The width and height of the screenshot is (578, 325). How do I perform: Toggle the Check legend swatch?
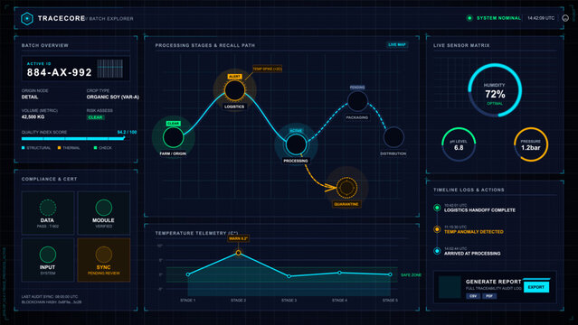click(x=96, y=148)
